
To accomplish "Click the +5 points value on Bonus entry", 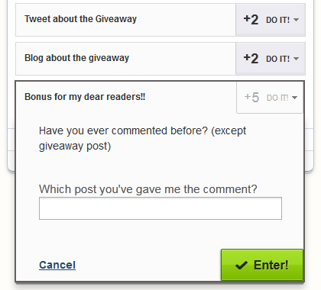I will (251, 98).
